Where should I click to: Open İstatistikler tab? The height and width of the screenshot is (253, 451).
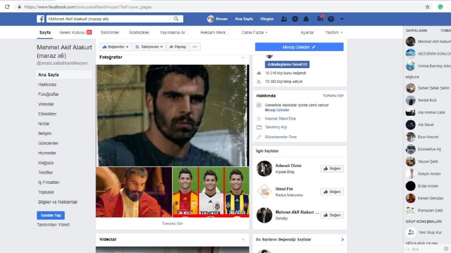click(139, 32)
